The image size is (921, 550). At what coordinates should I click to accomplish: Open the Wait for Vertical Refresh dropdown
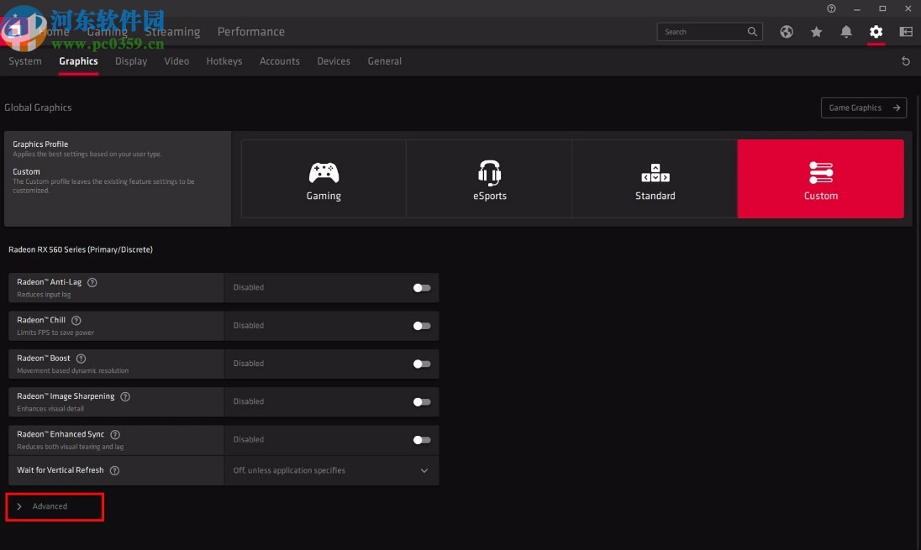(424, 470)
